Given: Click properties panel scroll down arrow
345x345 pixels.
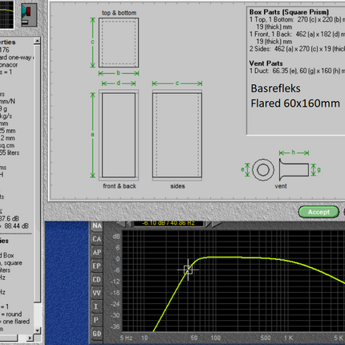Looking at the screenshot, I should click(x=37, y=331).
